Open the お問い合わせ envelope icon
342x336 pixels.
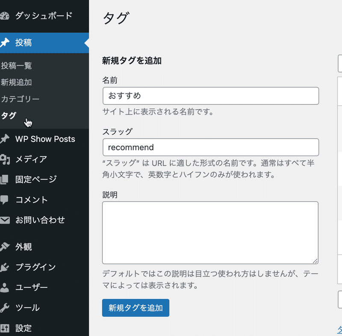[x=5, y=220]
